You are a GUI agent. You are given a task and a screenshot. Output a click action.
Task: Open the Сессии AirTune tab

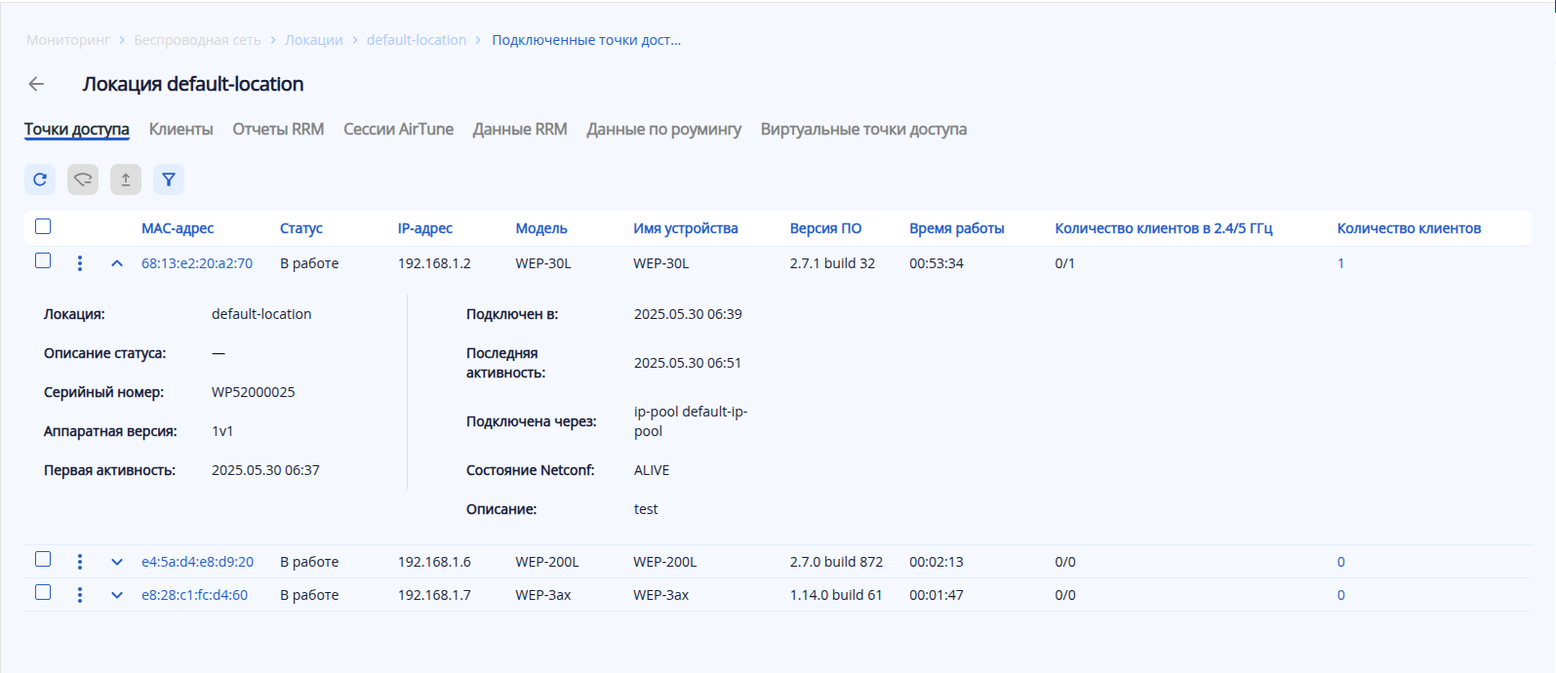click(x=398, y=130)
